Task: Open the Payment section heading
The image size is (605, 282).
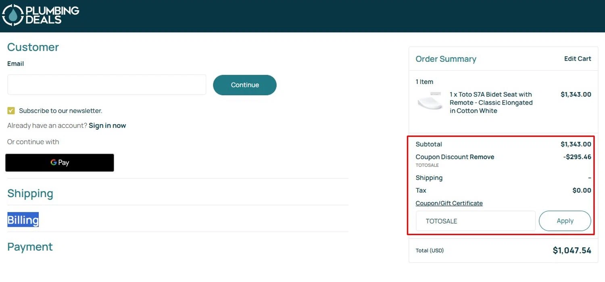Action: point(30,247)
